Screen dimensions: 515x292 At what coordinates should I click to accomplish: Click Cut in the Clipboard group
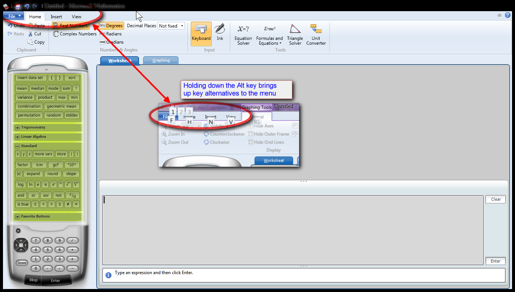[35, 34]
